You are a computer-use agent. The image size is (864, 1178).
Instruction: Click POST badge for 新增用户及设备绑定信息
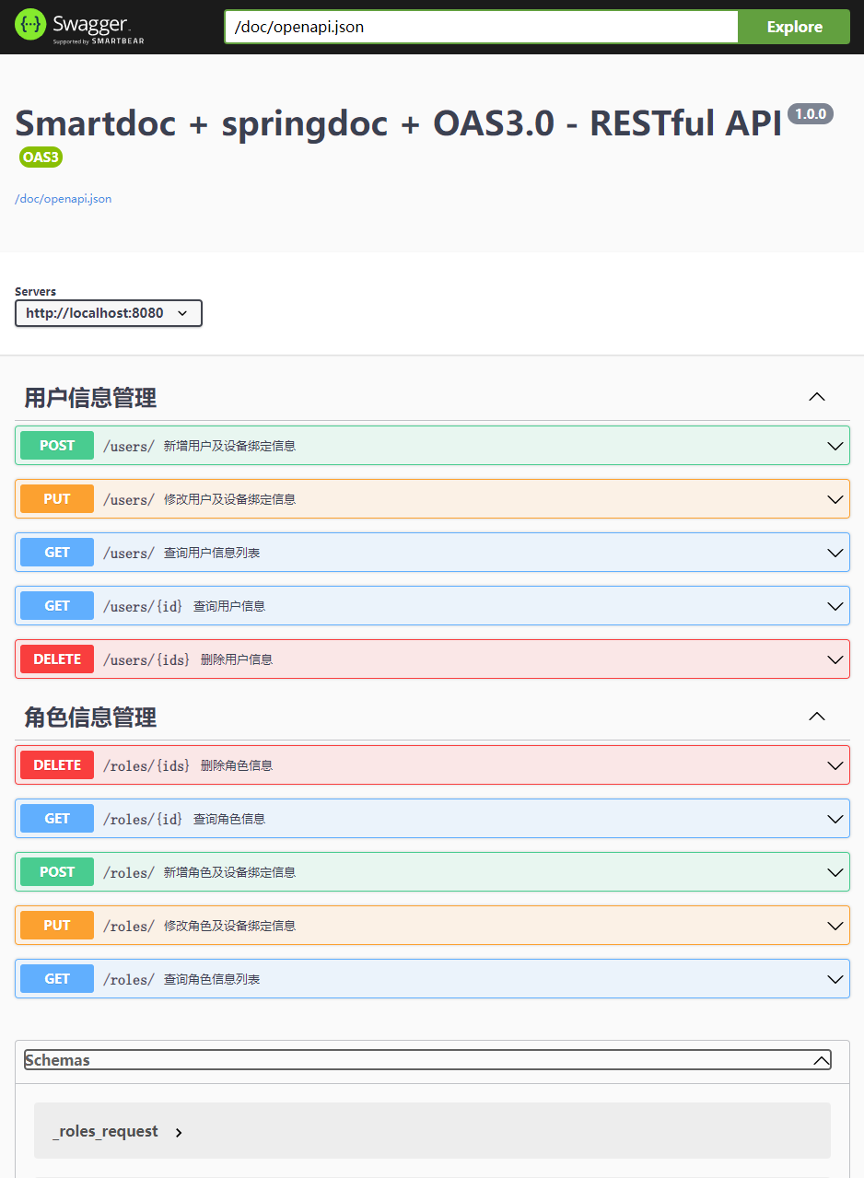57,446
